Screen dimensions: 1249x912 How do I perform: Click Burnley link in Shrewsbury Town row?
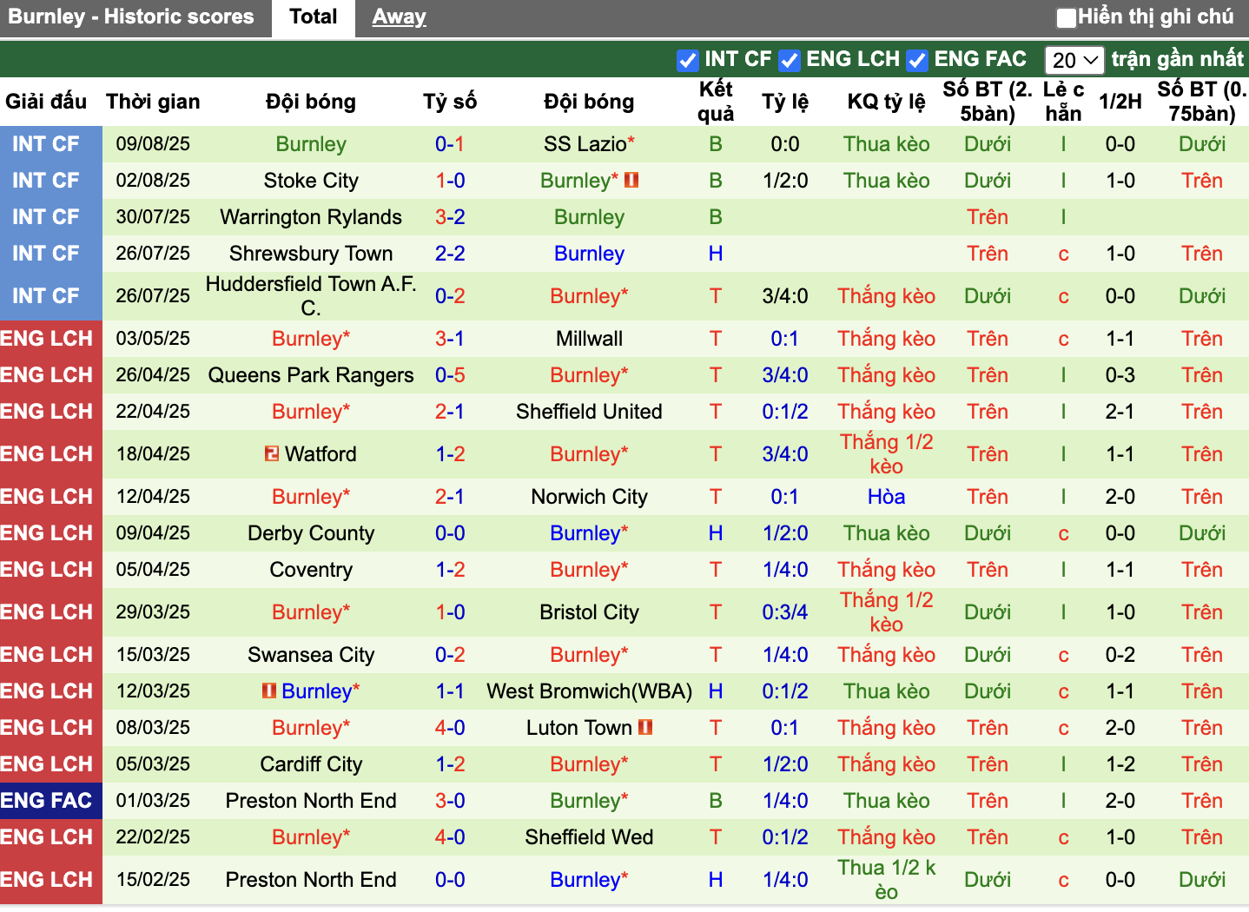(x=589, y=254)
